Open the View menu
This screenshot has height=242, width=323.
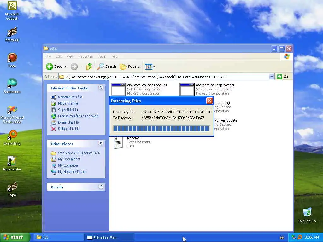coord(70,56)
